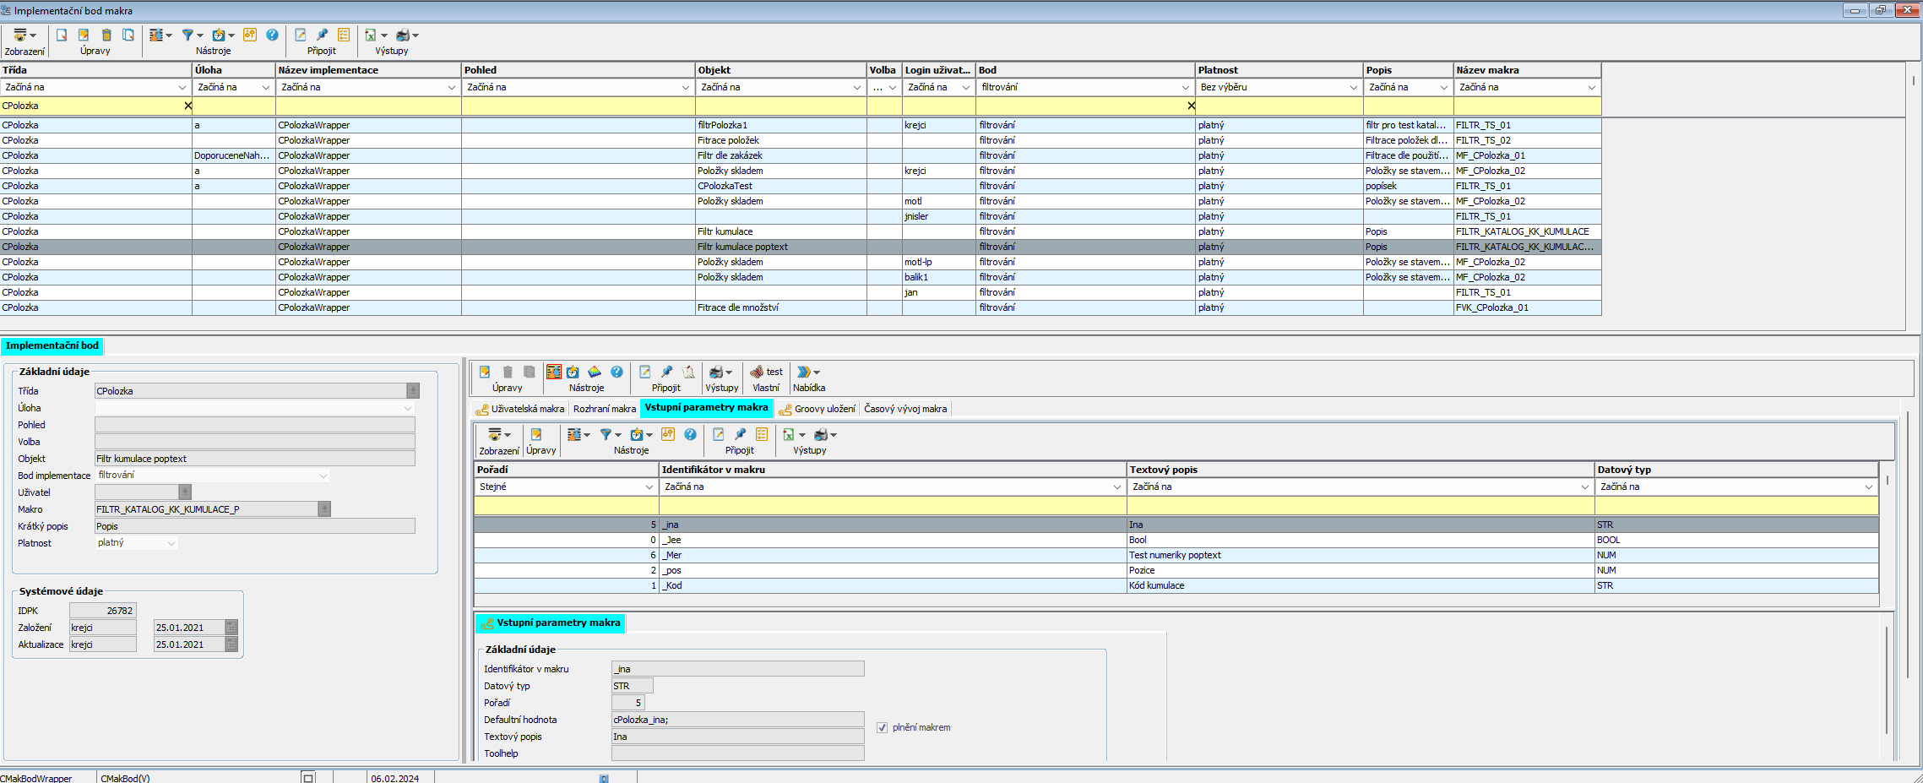1923x783 pixels.
Task: Click the trash delete icon in top toolbar
Action: [106, 35]
